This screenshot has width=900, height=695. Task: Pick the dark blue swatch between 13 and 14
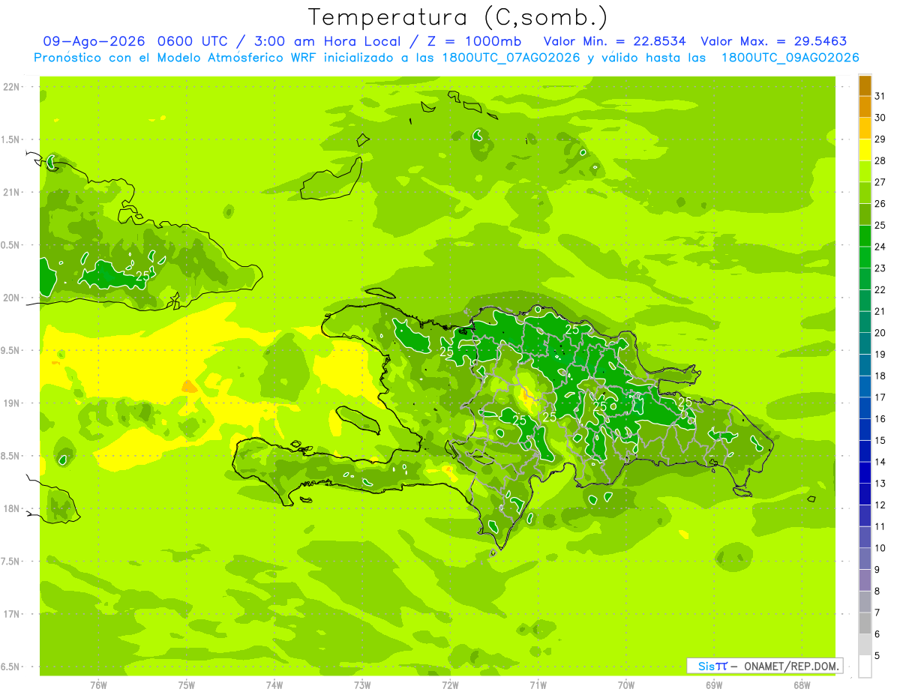tap(865, 473)
